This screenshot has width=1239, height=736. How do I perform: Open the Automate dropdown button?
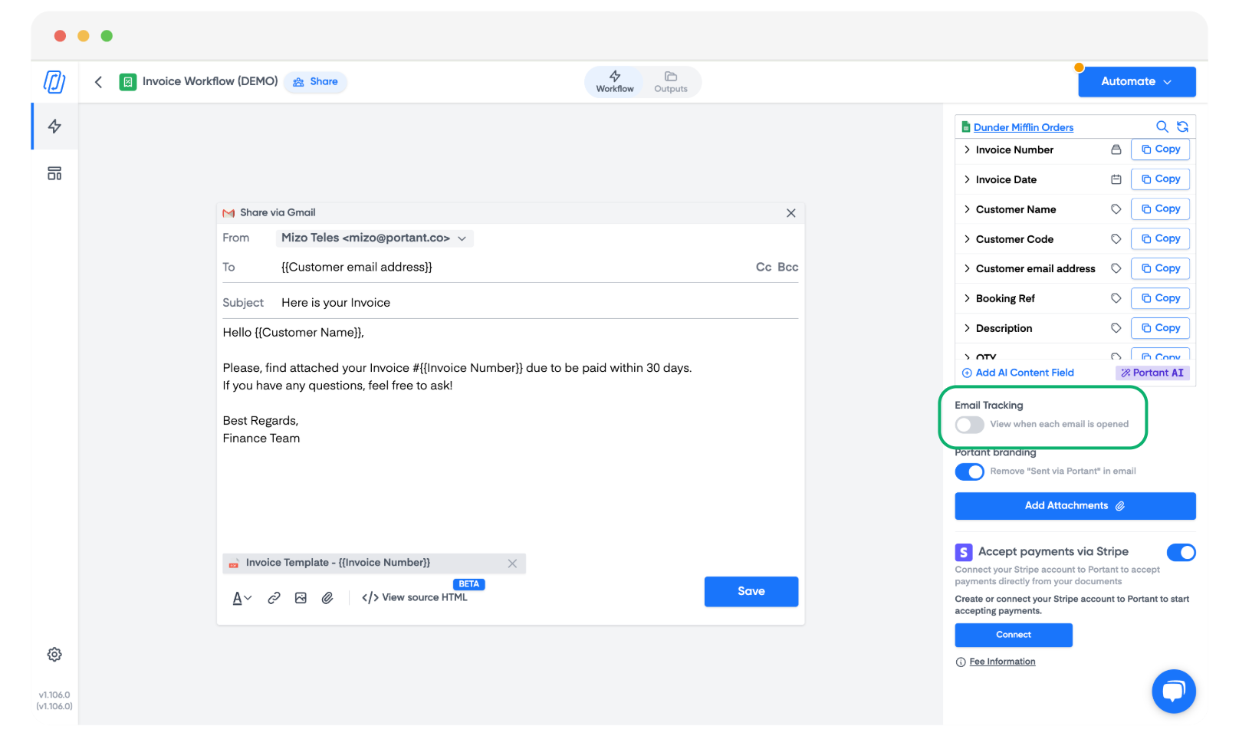pyautogui.click(x=1136, y=82)
